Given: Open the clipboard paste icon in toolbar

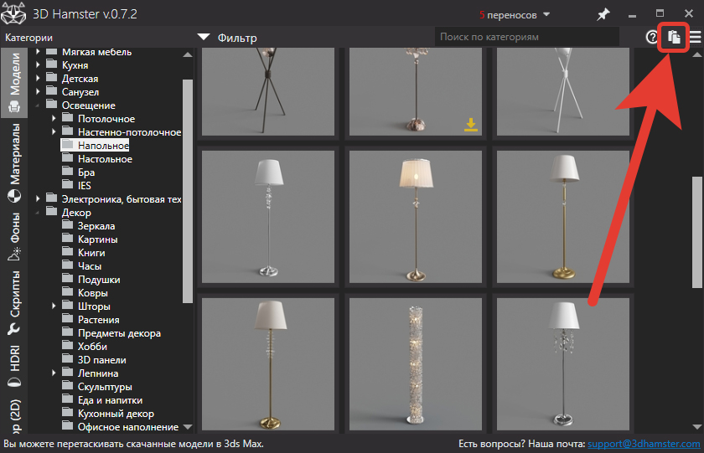Looking at the screenshot, I should pyautogui.click(x=674, y=37).
